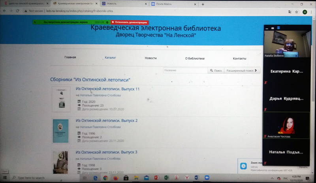
Task: Stop screen sharing with Остановить демонстрацию
Action: 130,22
